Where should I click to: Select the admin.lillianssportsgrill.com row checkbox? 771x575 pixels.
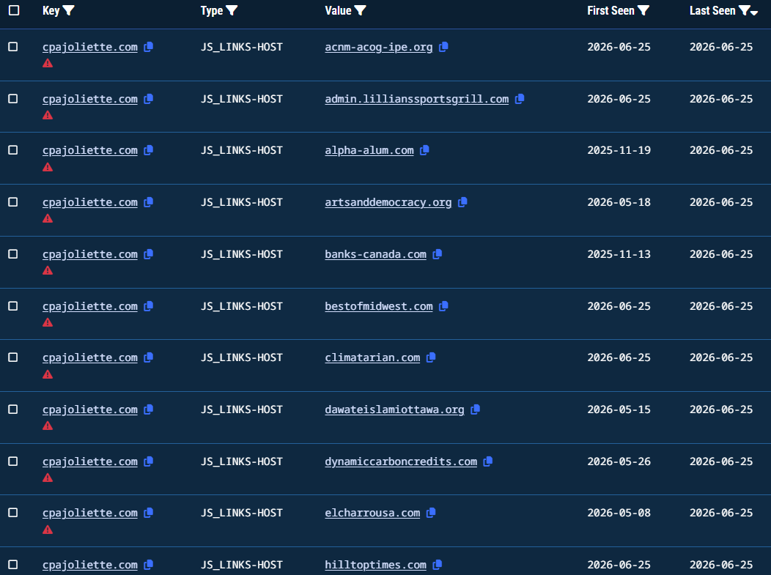13,99
